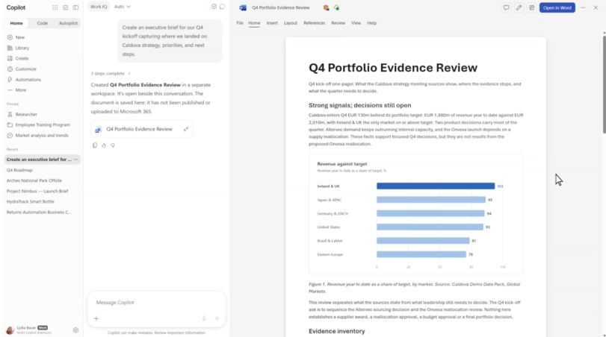The height and width of the screenshot is (337, 606).
Task: Click the thumbs down feedback icon
Action: point(113,145)
